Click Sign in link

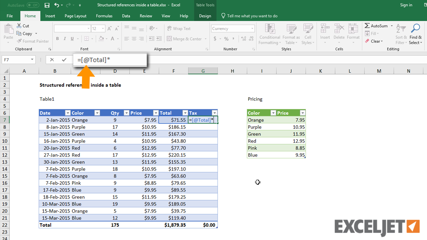coord(406,5)
